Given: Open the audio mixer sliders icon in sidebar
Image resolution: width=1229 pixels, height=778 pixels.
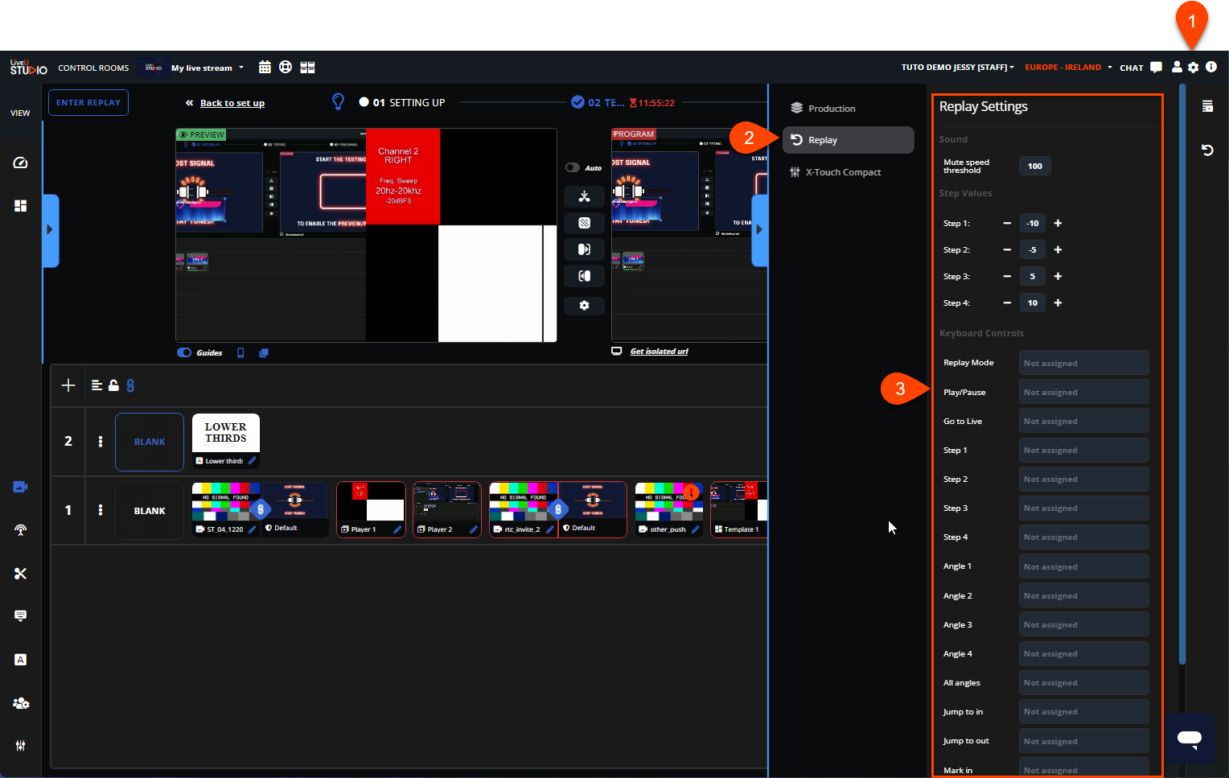Looking at the screenshot, I should pyautogui.click(x=21, y=746).
